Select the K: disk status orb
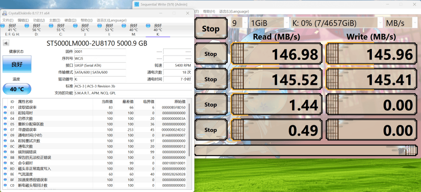 (148, 25)
